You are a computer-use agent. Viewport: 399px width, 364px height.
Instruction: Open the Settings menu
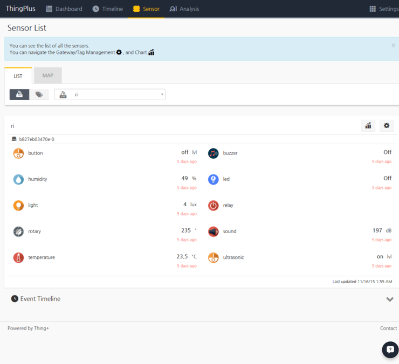[x=384, y=9]
